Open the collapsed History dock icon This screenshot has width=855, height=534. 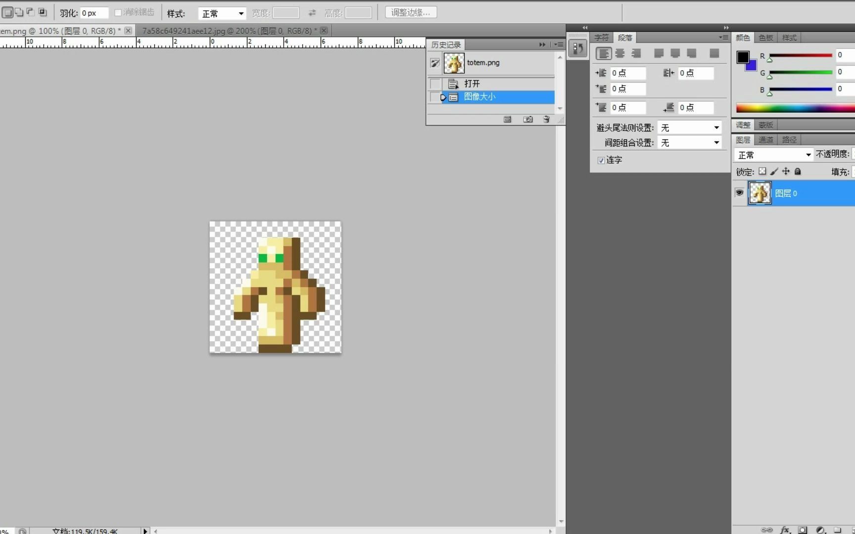[x=577, y=48]
